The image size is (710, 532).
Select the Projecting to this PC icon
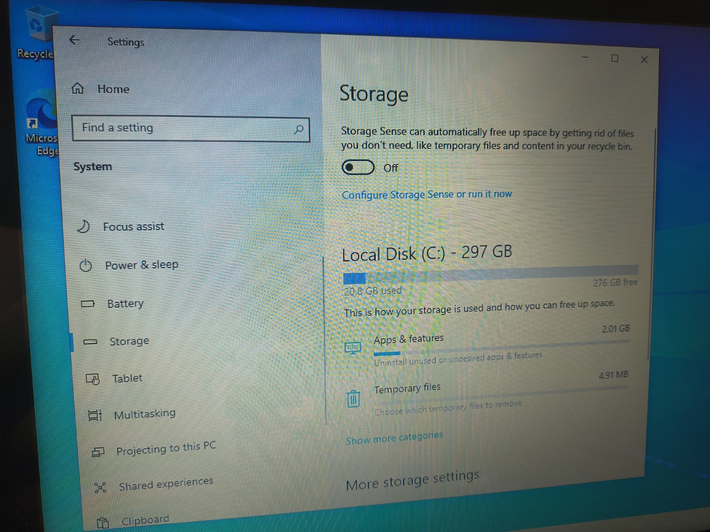98,452
